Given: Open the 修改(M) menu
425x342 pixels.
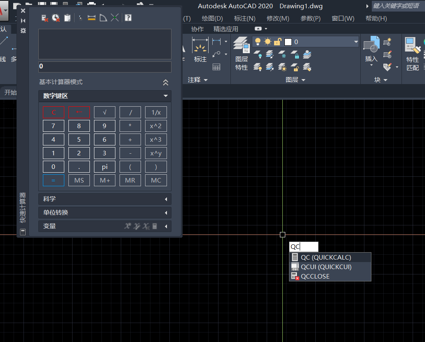Looking at the screenshot, I should point(278,19).
